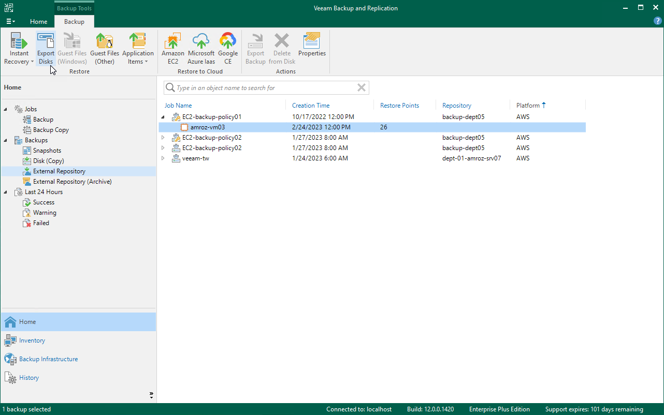Expand the EC2-backup-policy02 job
664x415 pixels.
(163, 137)
